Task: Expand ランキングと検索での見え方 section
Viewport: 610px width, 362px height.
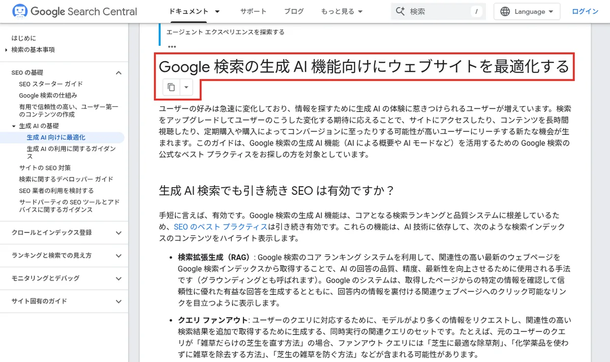Action: click(118, 256)
